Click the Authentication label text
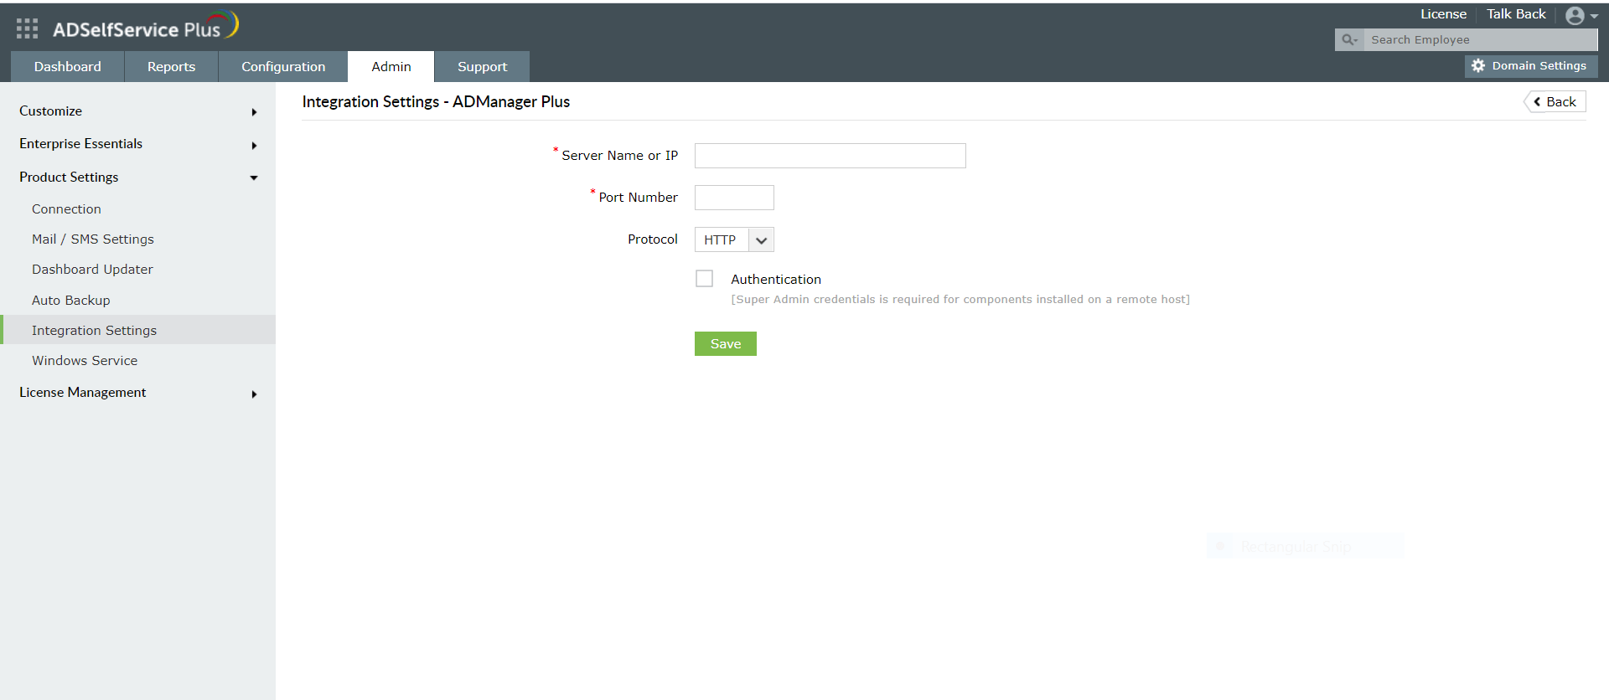Viewport: 1609px width, 700px height. (x=776, y=280)
